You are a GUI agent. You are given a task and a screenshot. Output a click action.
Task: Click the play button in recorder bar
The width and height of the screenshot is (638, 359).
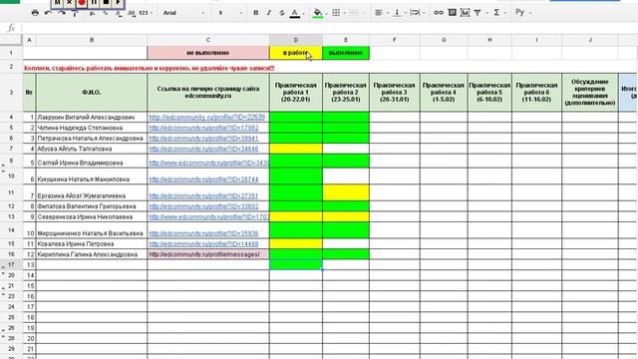[118, 3]
